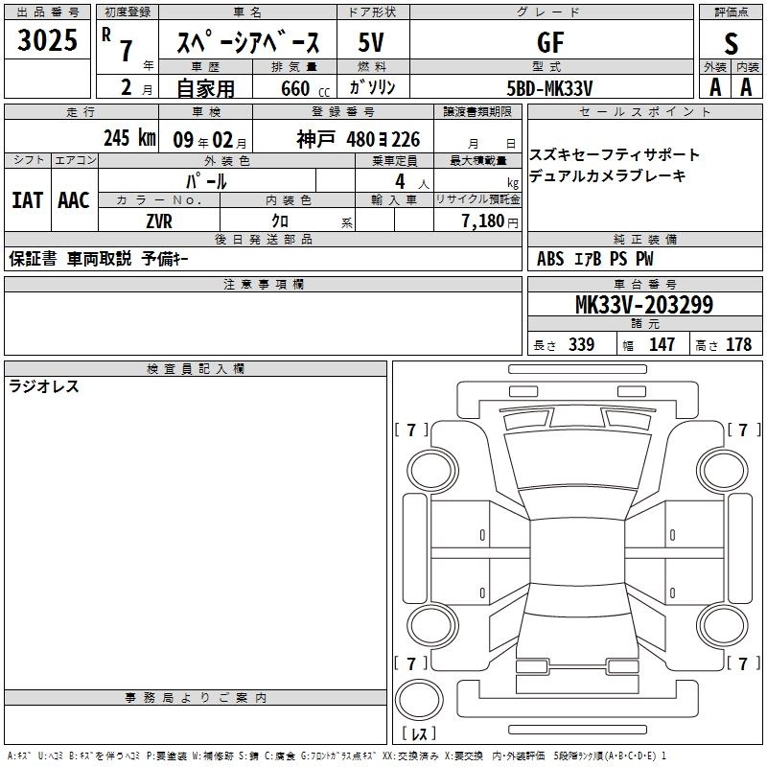Screen dimensions: 767x767
Task: Click the model code 5BD-MK33V
Action: coord(549,88)
